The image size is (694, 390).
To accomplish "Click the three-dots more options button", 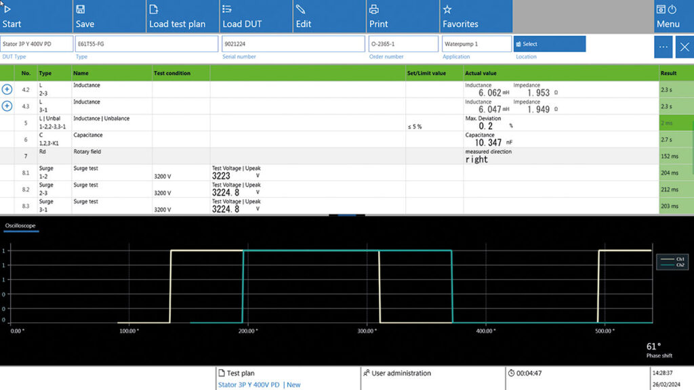I will pos(664,47).
